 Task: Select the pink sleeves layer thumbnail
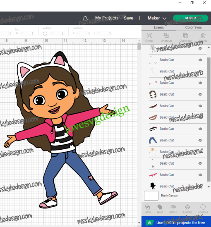[153, 175]
